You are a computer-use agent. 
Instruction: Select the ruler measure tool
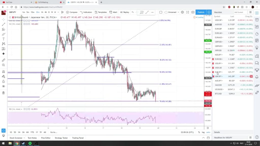pyautogui.click(x=4, y=60)
